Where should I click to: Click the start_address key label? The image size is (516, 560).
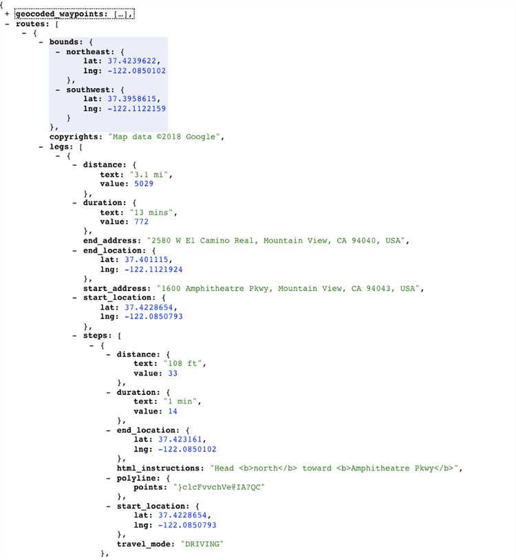pyautogui.click(x=117, y=288)
